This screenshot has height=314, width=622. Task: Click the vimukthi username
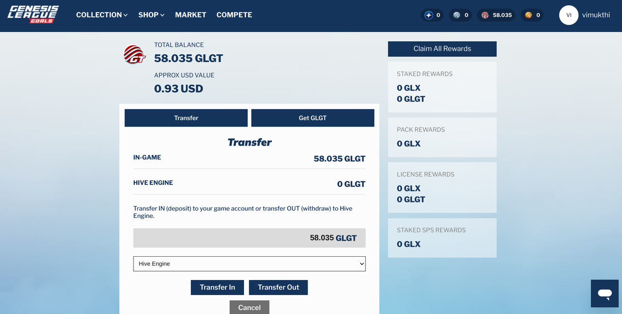pos(596,15)
